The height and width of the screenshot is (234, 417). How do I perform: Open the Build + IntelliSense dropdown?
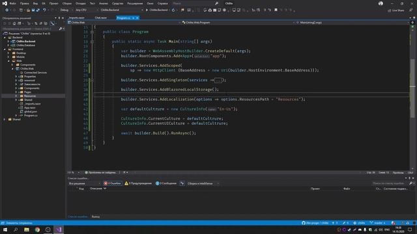[203, 183]
